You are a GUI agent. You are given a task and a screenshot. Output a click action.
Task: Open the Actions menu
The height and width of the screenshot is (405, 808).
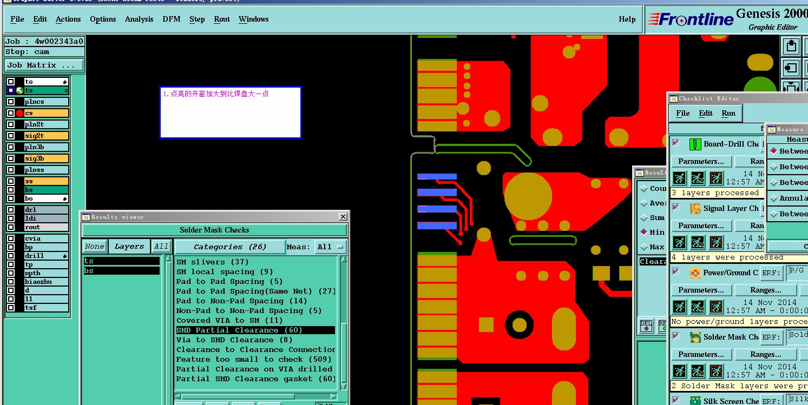68,19
